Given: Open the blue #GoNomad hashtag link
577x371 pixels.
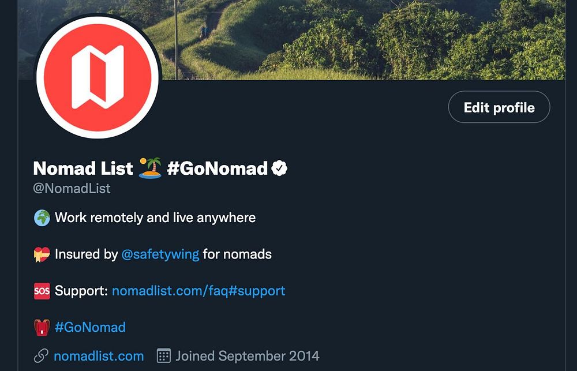Looking at the screenshot, I should click(90, 328).
